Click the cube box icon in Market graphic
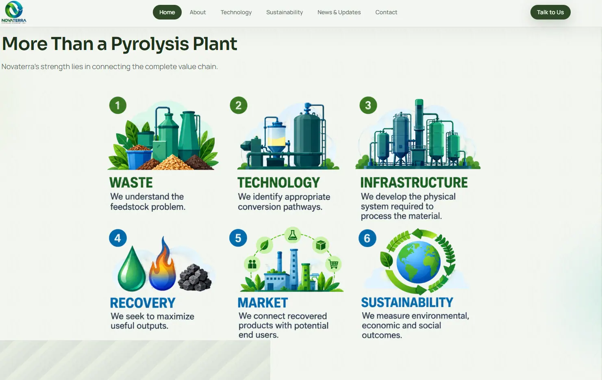 click(321, 245)
